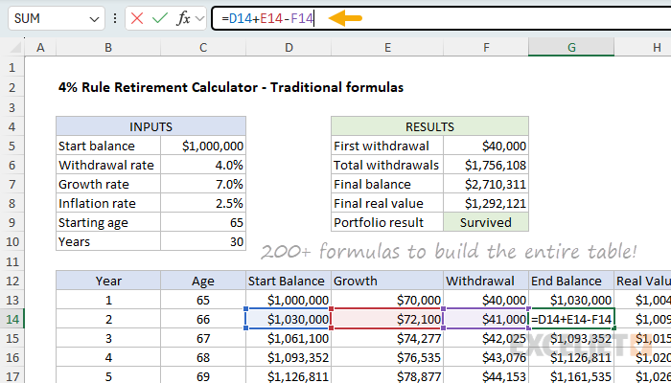The image size is (671, 383).
Task: Select cell E14 showing $72,100
Action: [387, 319]
